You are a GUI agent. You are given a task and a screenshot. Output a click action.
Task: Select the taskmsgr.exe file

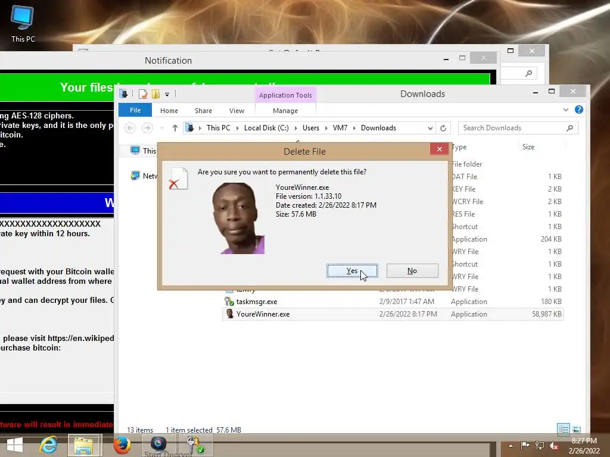(256, 302)
